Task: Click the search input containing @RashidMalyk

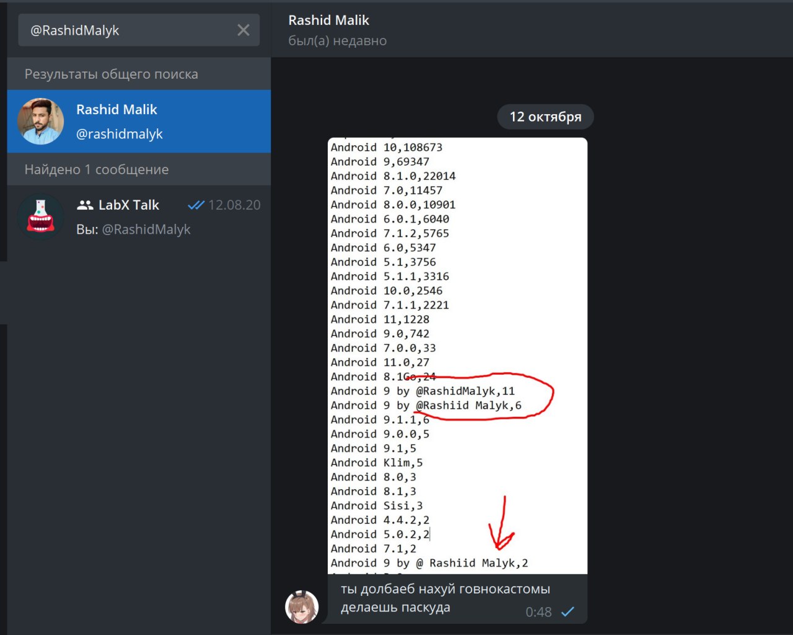Action: (139, 30)
